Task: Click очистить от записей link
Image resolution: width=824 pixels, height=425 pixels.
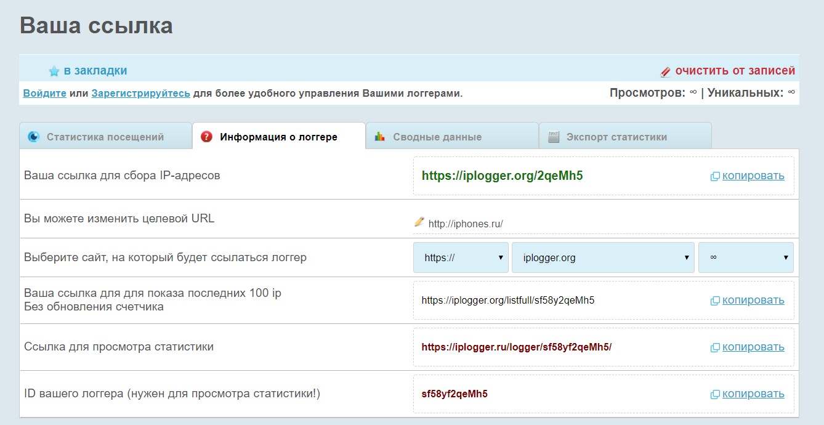Action: click(x=735, y=71)
